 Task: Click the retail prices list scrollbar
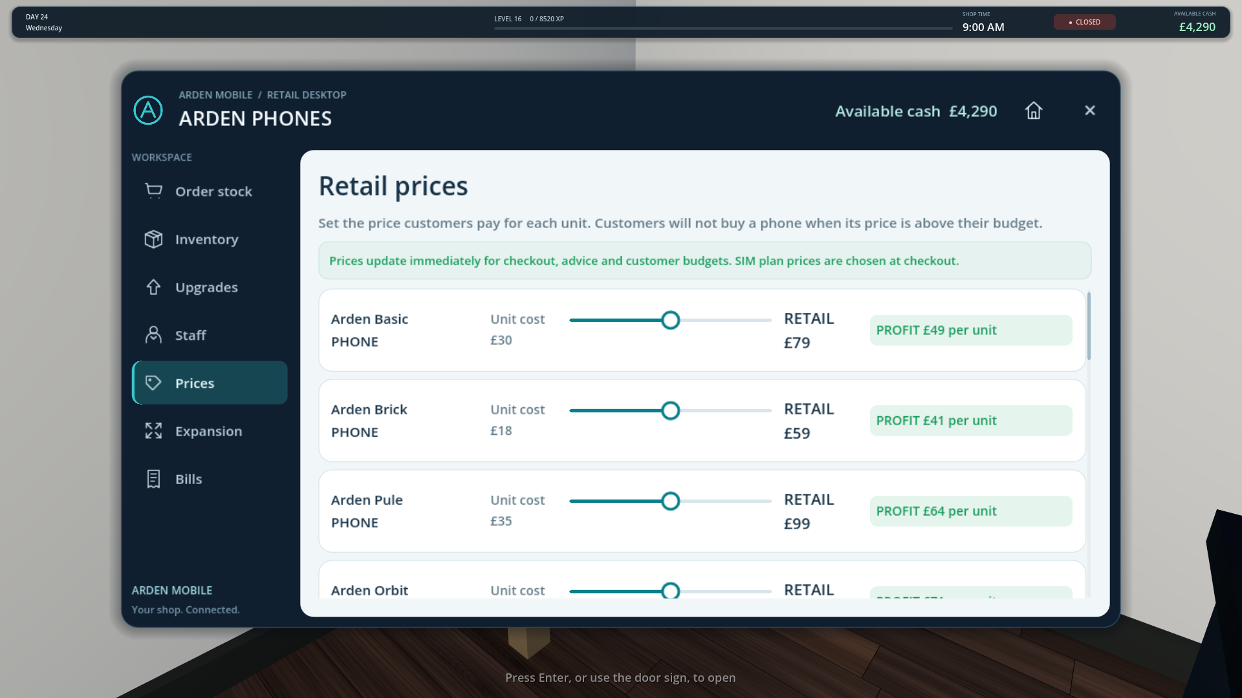point(1089,326)
